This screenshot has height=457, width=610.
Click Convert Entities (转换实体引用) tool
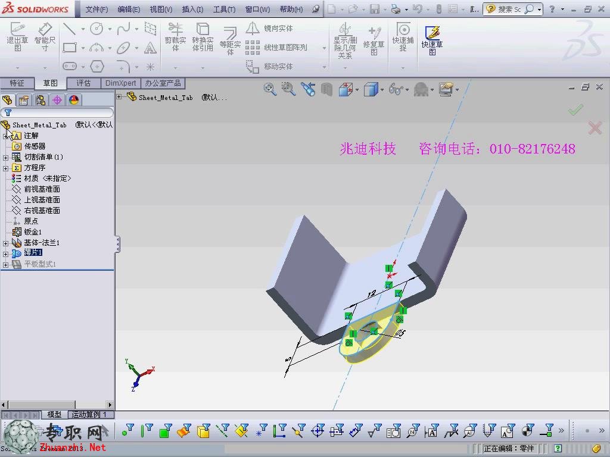(203, 36)
